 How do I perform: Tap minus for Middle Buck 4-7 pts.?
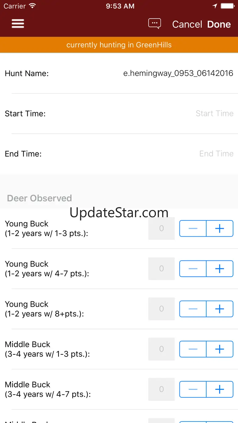tap(193, 389)
